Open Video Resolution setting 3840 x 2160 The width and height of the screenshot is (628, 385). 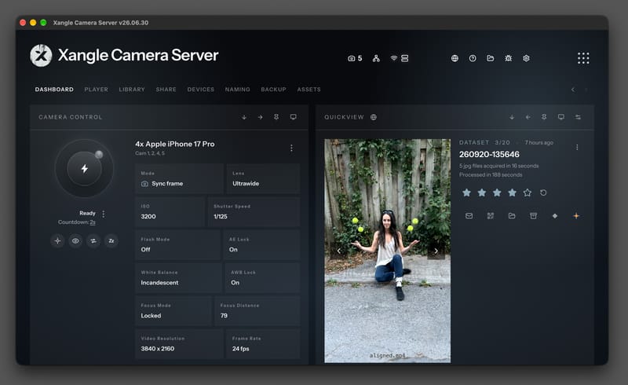click(179, 343)
